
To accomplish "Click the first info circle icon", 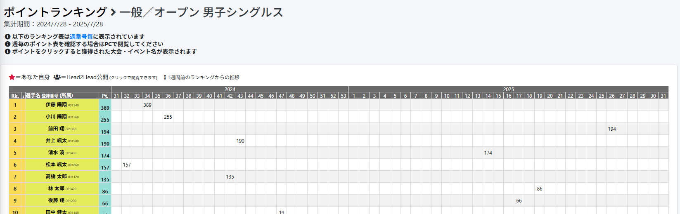I will (x=7, y=37).
